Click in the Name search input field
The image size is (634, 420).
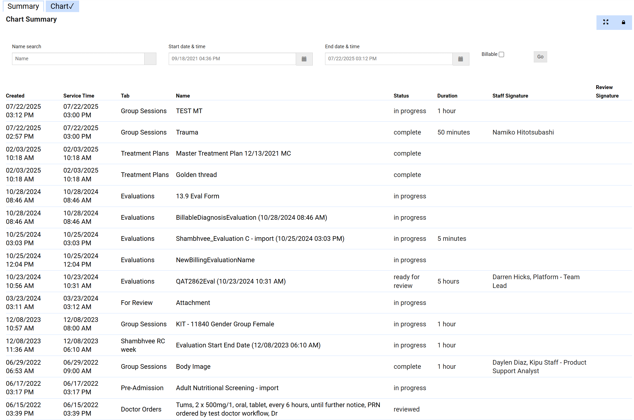click(x=78, y=59)
